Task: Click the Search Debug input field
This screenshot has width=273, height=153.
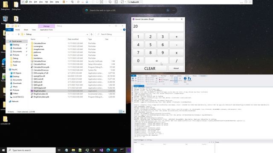Action: coord(110,34)
